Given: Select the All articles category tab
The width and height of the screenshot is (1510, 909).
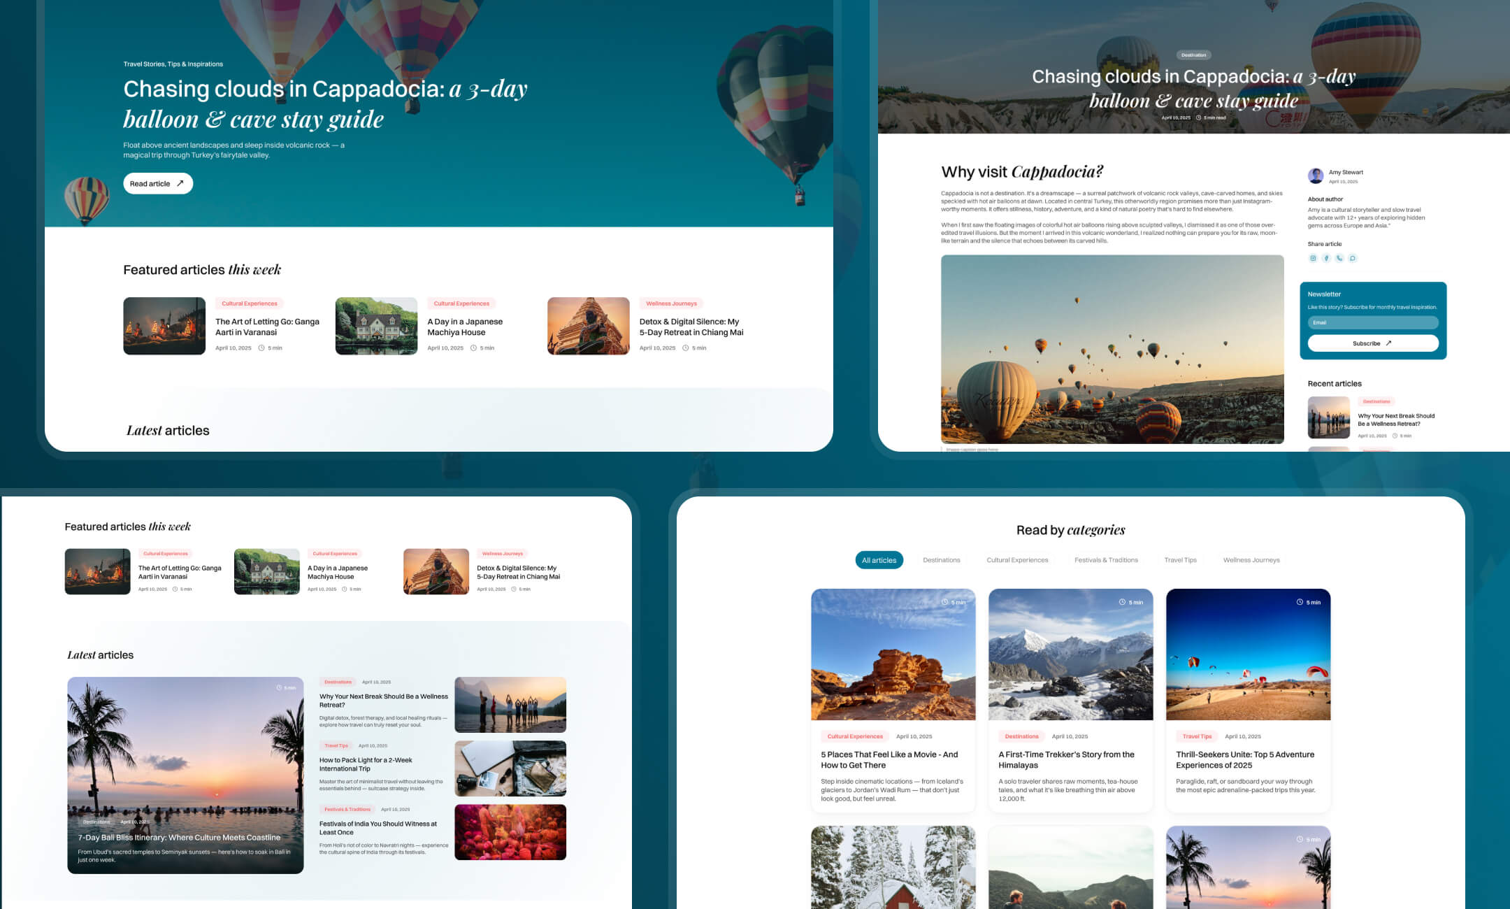Looking at the screenshot, I should (879, 560).
